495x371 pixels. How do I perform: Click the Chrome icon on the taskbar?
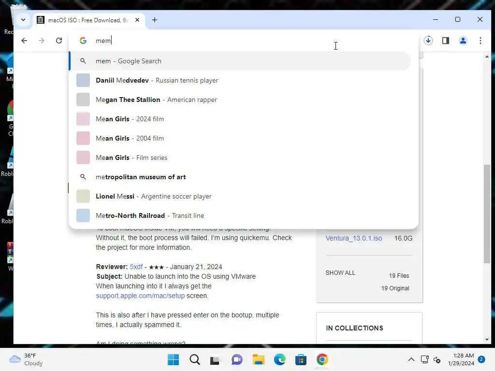click(x=322, y=359)
